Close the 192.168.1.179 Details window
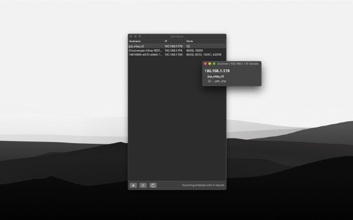Image resolution: width=353 pixels, height=220 pixels. 205,64
